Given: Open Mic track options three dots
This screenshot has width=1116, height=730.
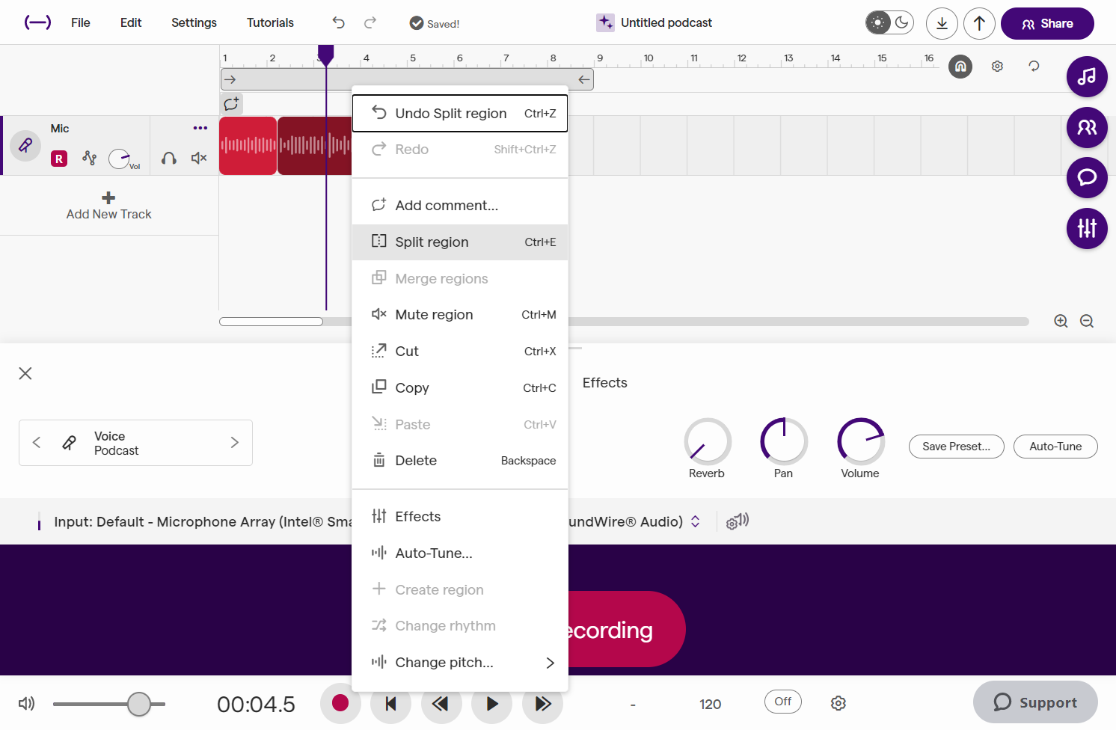Looking at the screenshot, I should pyautogui.click(x=200, y=128).
